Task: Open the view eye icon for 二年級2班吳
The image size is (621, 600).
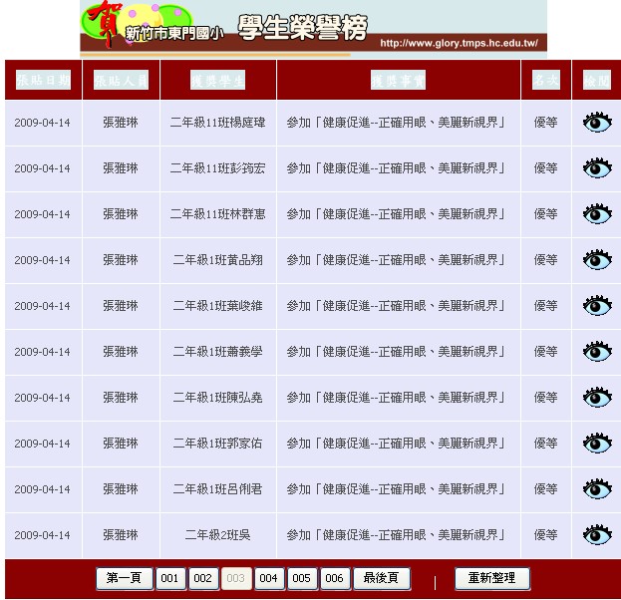Action: pyautogui.click(x=597, y=535)
